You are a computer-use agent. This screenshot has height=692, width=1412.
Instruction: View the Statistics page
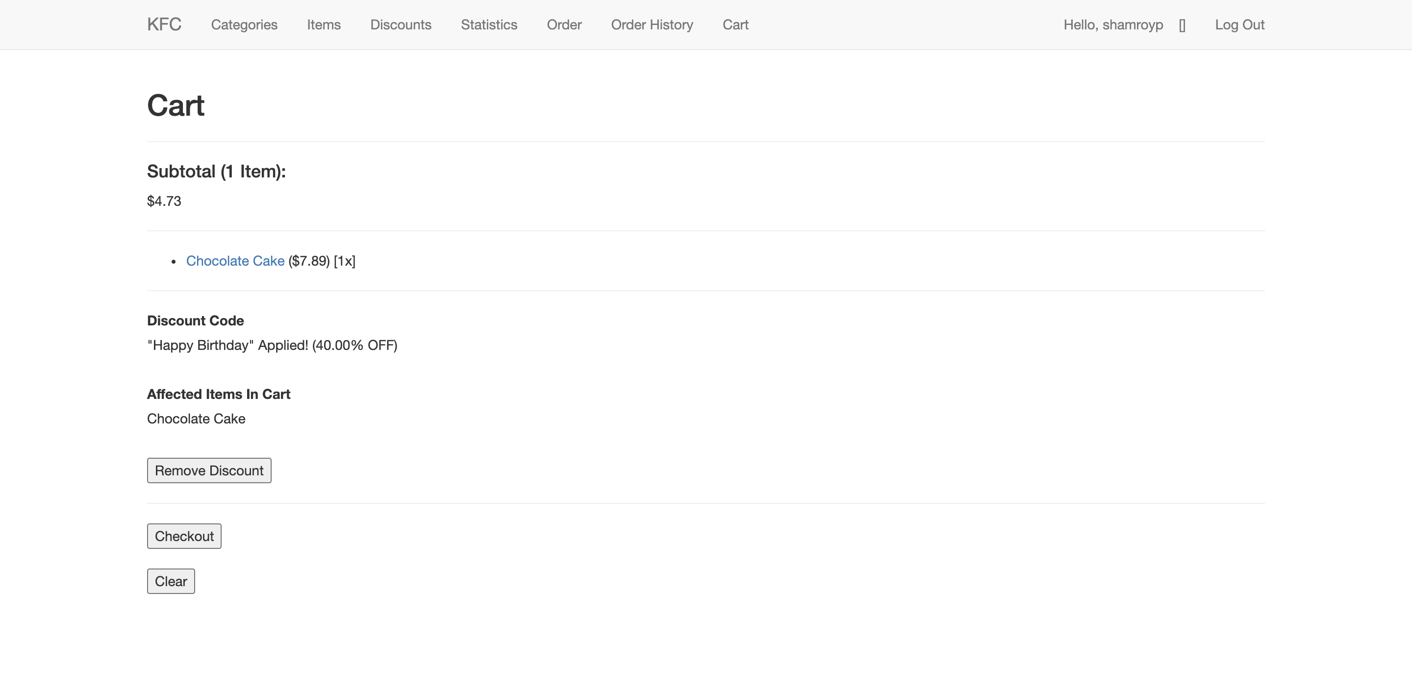(489, 25)
